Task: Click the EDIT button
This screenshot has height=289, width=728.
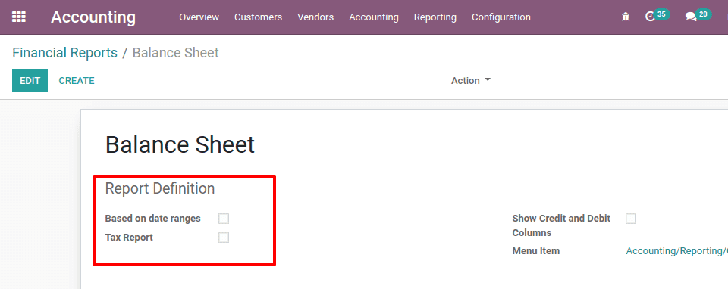Action: 30,80
